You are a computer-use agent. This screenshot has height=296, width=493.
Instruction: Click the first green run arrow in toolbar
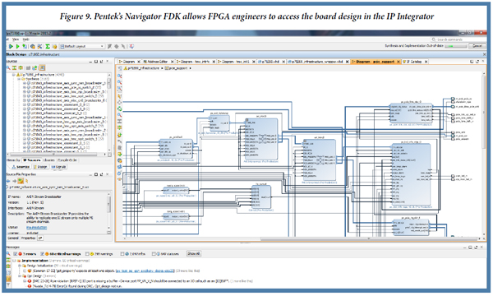[x=11, y=46]
